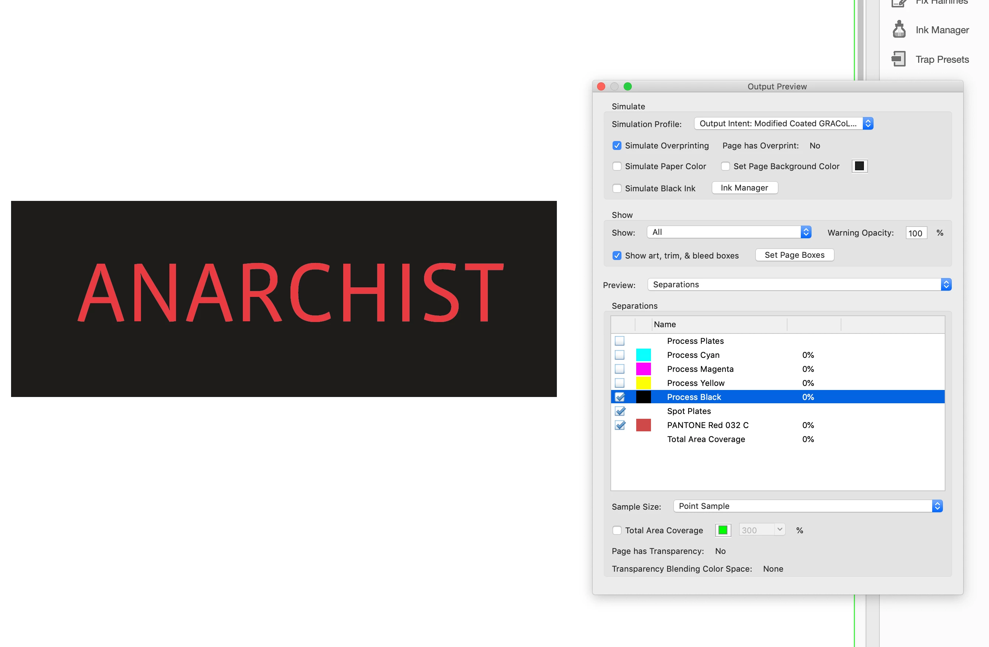
Task: Disable Simulate Overprinting checkbox
Action: tap(617, 146)
